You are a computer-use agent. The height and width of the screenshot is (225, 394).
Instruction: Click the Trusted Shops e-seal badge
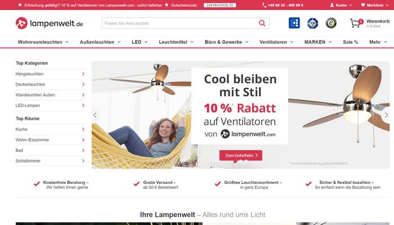click(331, 23)
